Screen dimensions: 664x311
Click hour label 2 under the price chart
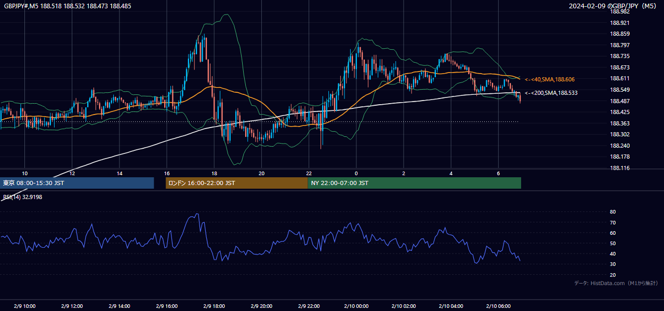(x=404, y=173)
